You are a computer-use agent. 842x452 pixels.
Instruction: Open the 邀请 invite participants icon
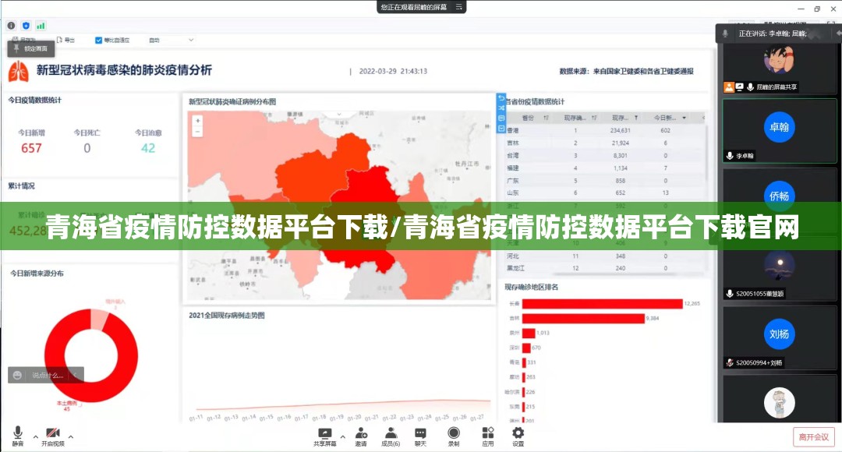click(361, 435)
